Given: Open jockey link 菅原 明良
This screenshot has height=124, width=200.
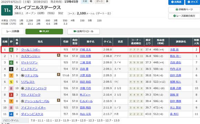Looking at the screenshot, I should tap(85, 108).
